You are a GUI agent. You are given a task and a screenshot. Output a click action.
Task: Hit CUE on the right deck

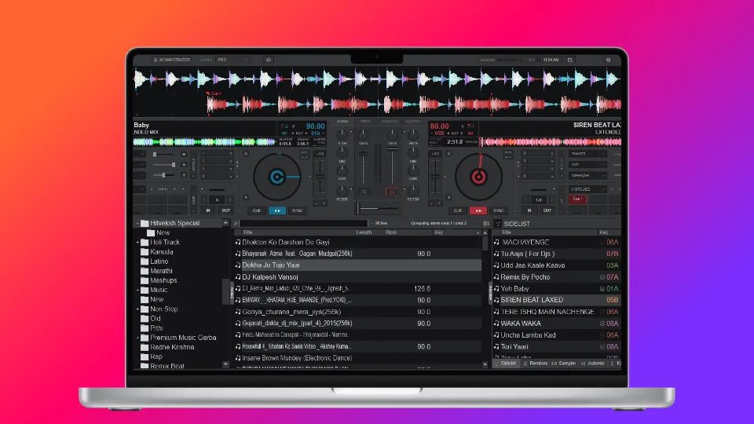[x=458, y=210]
